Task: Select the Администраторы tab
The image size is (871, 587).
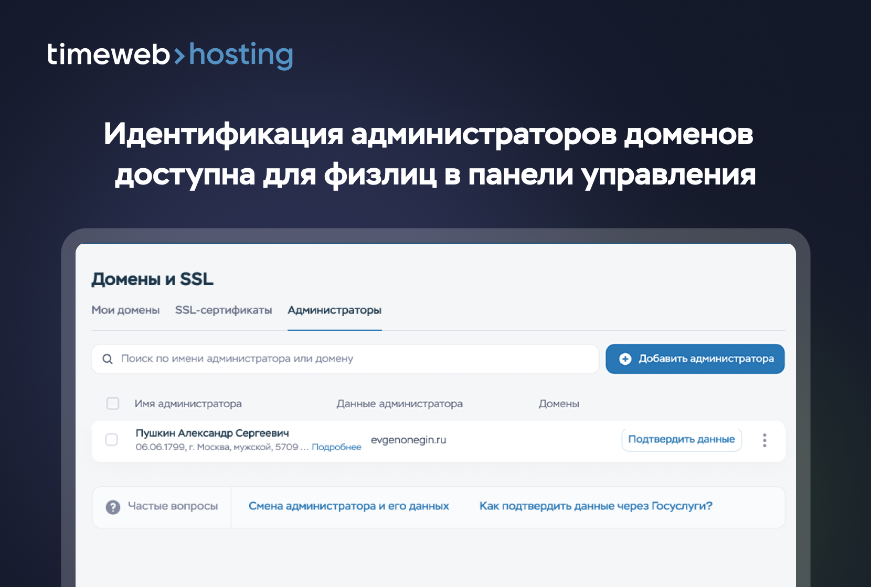Action: [334, 310]
